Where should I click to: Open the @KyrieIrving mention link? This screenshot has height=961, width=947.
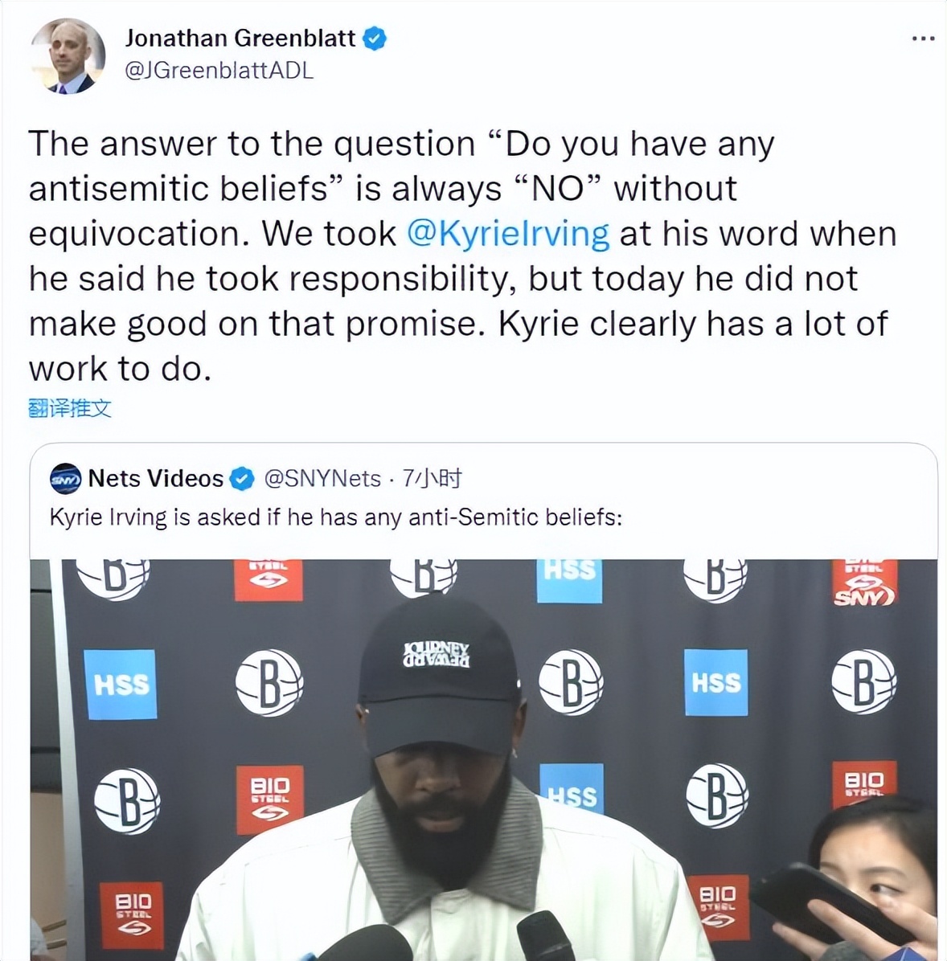tap(508, 234)
